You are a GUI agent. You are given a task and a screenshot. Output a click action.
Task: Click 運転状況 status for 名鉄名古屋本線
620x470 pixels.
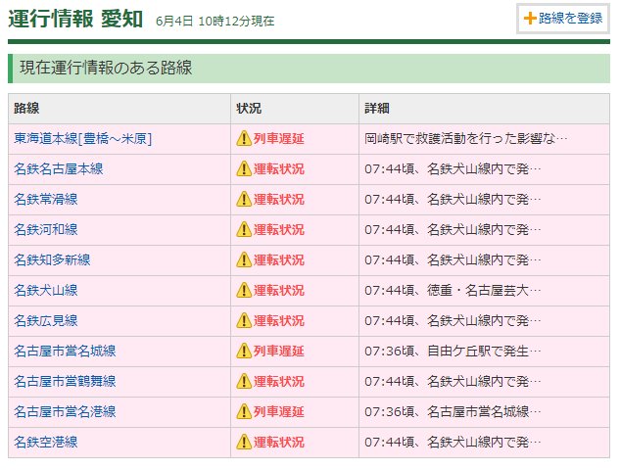pyautogui.click(x=279, y=169)
